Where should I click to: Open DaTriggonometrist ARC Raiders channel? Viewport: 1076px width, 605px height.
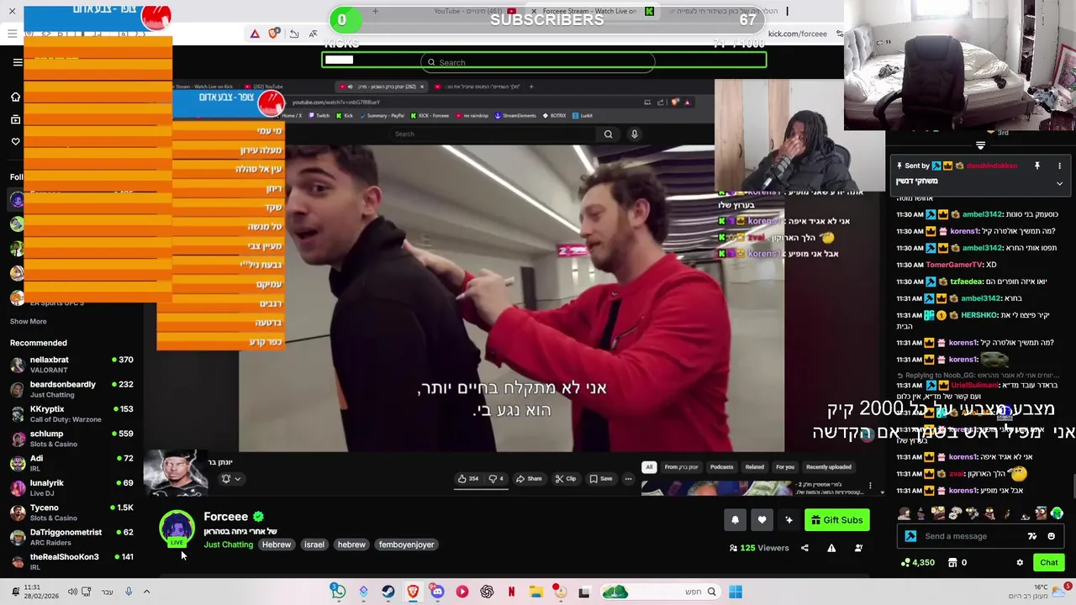click(x=71, y=537)
